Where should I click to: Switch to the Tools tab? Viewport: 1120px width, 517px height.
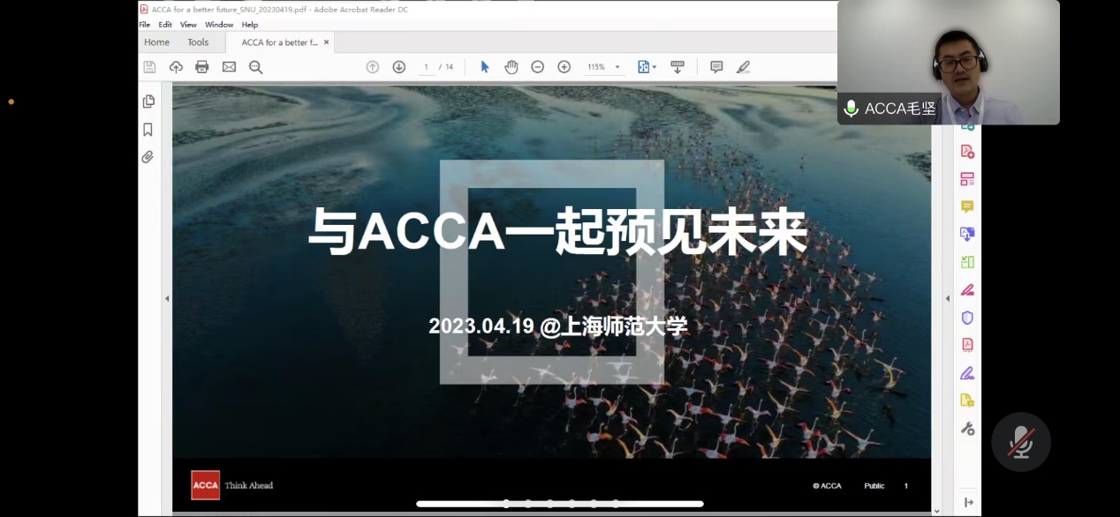coord(198,42)
